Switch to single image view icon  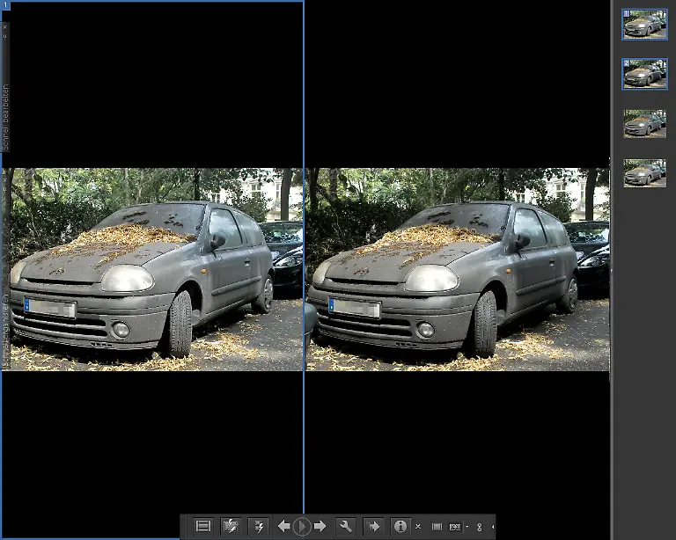pyautogui.click(x=437, y=527)
